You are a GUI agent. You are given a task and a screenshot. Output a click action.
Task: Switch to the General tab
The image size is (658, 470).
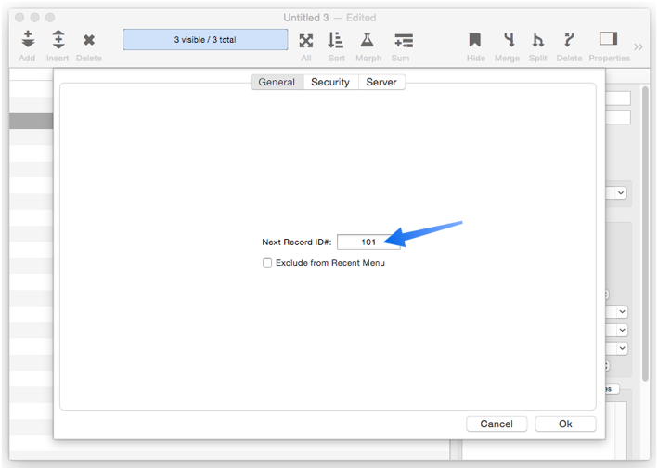[x=277, y=82]
